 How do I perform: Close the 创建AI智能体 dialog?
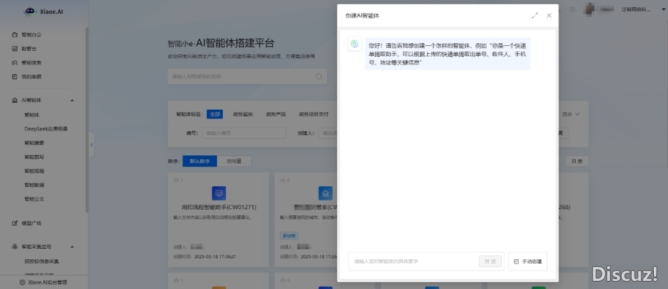[549, 15]
